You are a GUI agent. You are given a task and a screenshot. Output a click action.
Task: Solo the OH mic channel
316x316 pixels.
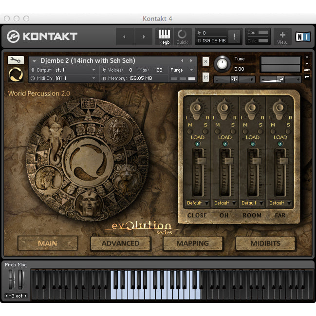[233, 131]
